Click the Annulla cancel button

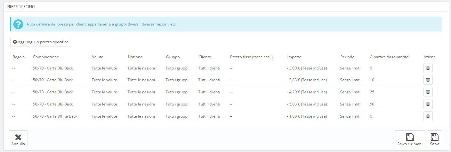[x=18, y=139]
